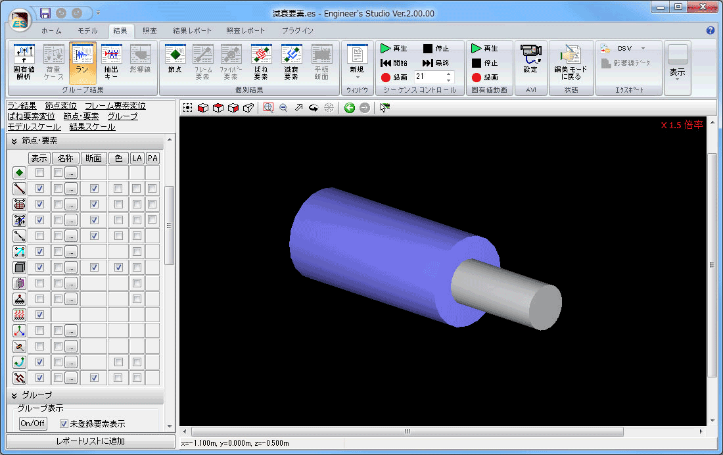Toggle the 表示 checkbox for the node row
This screenshot has width=723, height=455.
coord(40,173)
